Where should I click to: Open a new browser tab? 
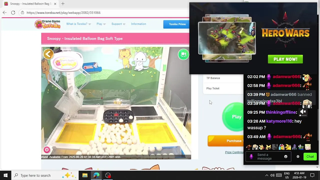[63, 4]
